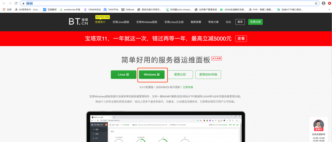
Task: Open the 宝塔Linux企业版 nav item
Action: pos(174,22)
